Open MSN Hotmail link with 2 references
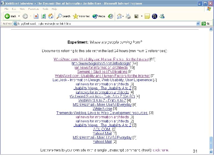Screen dimensions: 214x160 [102, 137]
